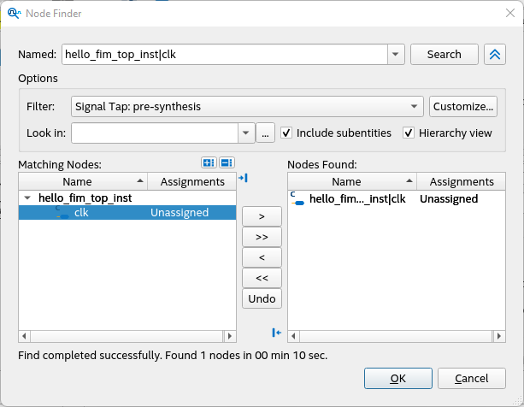
Task: Click the Customize... button
Action: click(462, 107)
